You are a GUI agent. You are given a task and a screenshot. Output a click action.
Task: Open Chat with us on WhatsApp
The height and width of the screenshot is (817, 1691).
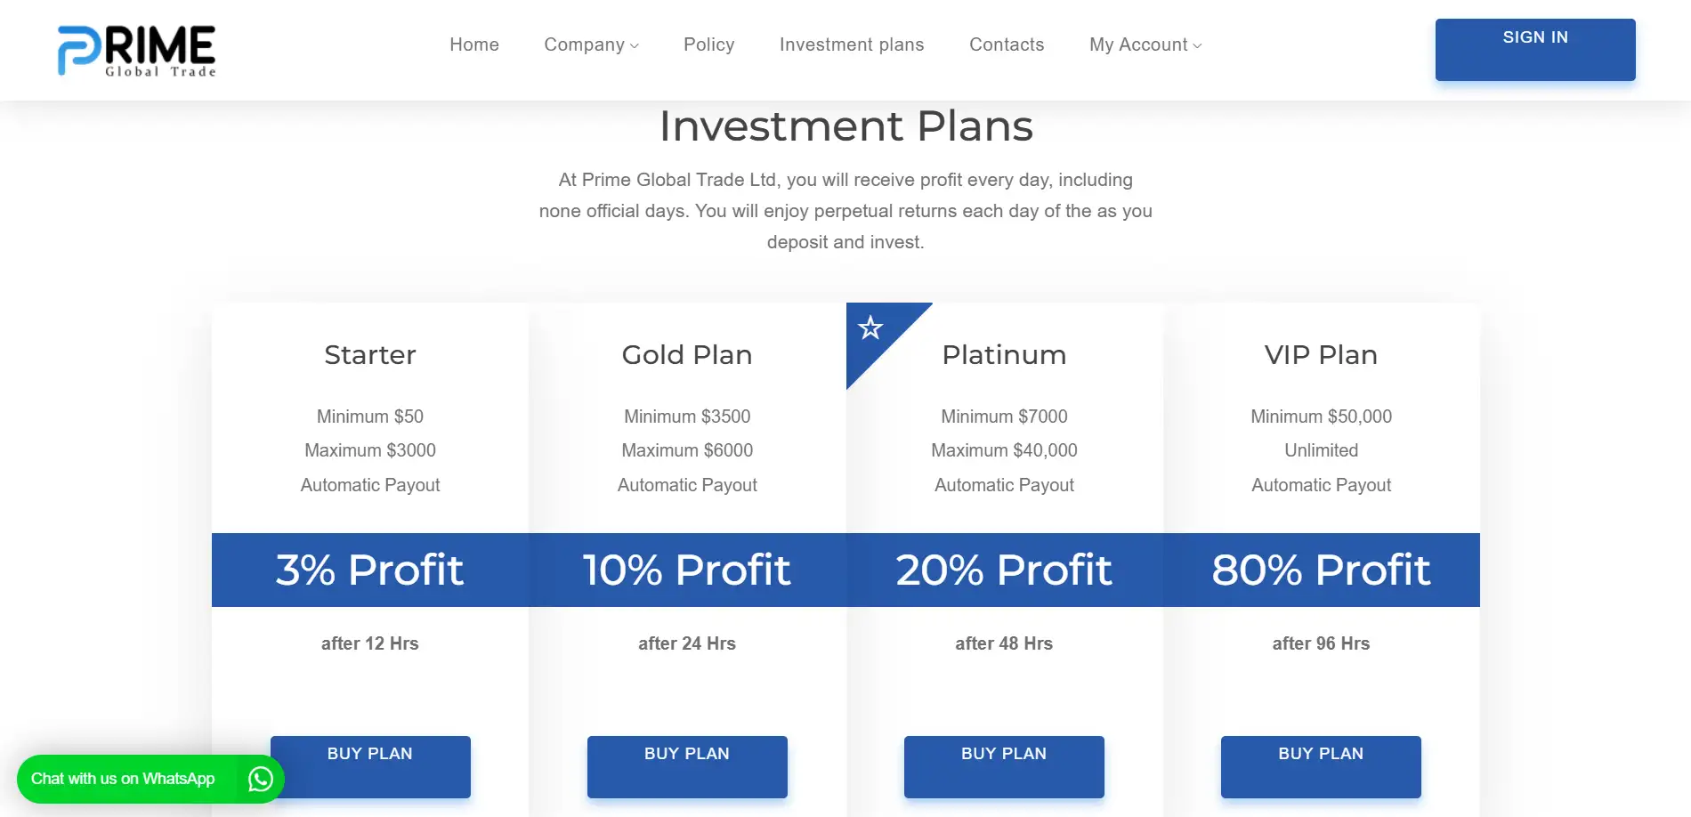pyautogui.click(x=123, y=779)
